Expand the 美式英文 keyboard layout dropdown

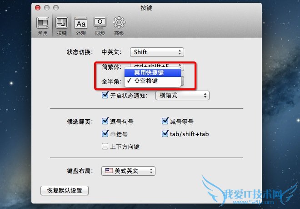coord(128,171)
